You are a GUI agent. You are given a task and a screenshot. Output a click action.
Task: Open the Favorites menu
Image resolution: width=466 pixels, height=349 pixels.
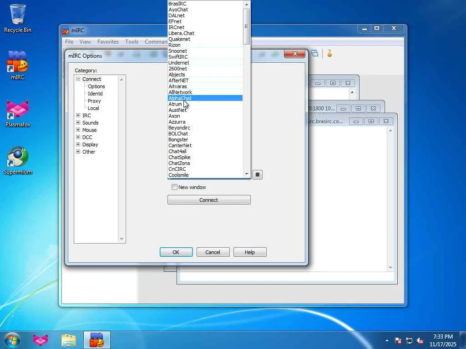click(108, 42)
